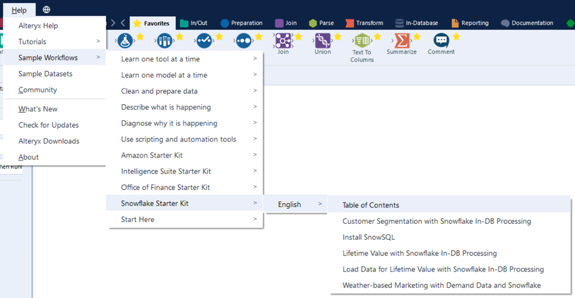Open Table of Contents sample workflow
The image size is (575, 298).
click(x=449, y=205)
